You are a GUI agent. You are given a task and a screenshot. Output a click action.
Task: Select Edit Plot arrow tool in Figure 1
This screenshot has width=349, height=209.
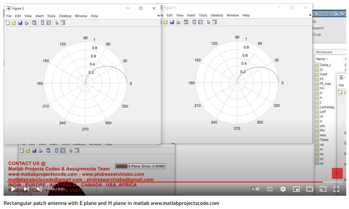pos(209,22)
